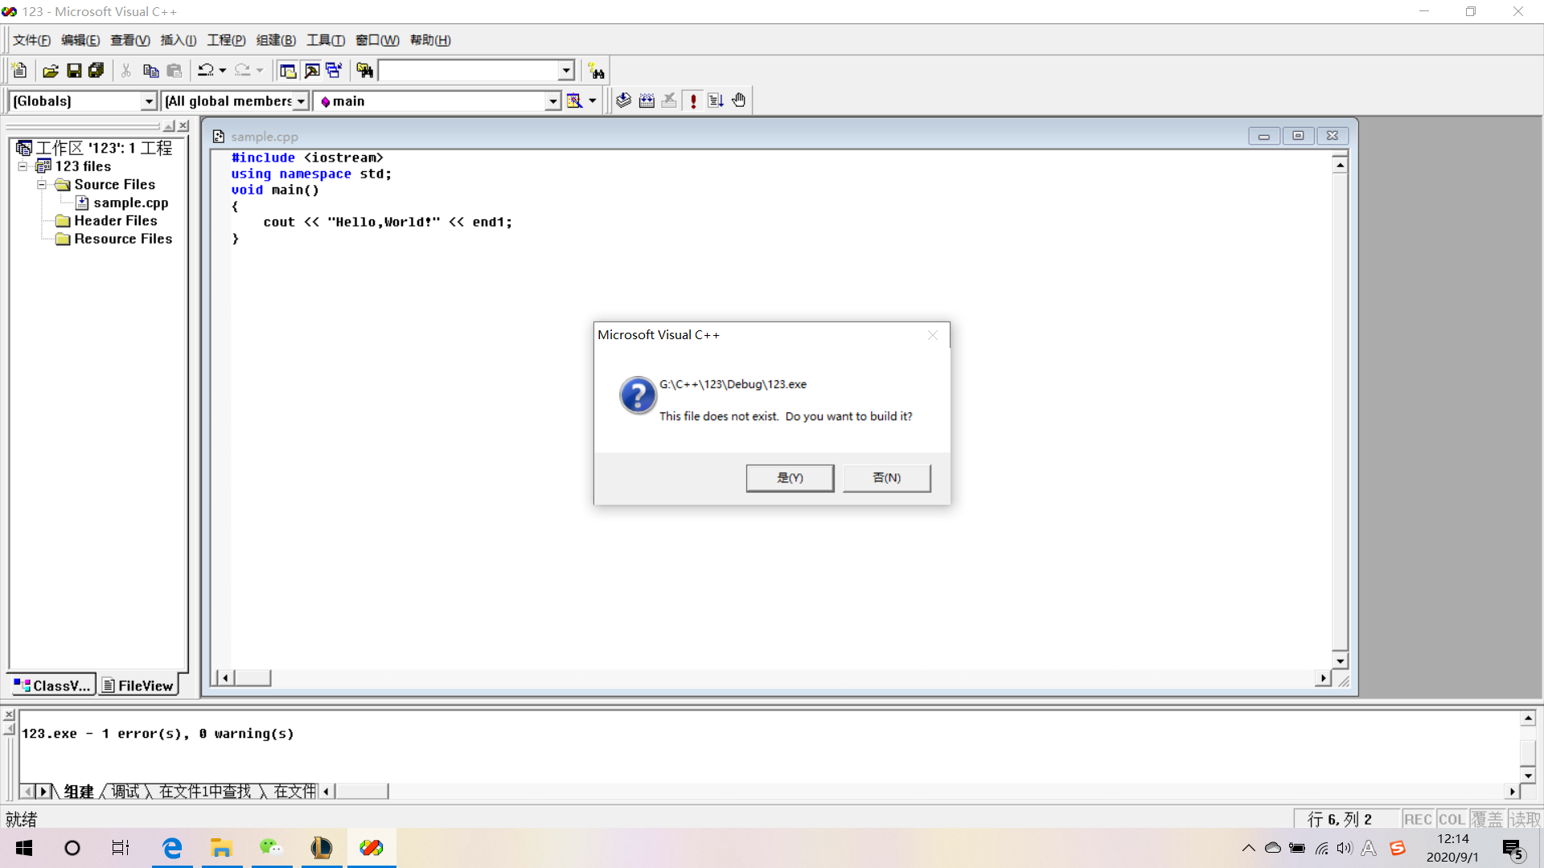Click the Execute Program exclamation icon

click(x=693, y=100)
